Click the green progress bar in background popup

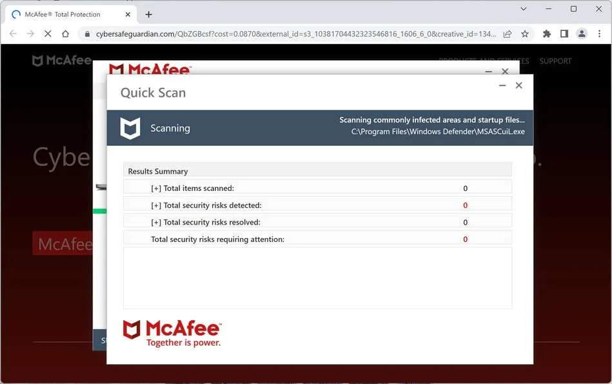click(x=99, y=211)
